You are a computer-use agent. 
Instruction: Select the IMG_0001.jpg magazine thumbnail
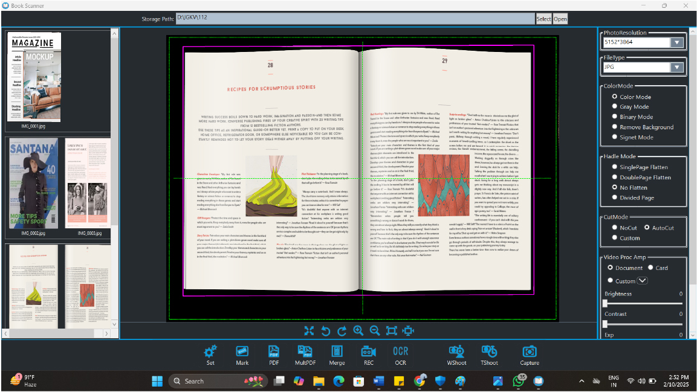coord(34,77)
